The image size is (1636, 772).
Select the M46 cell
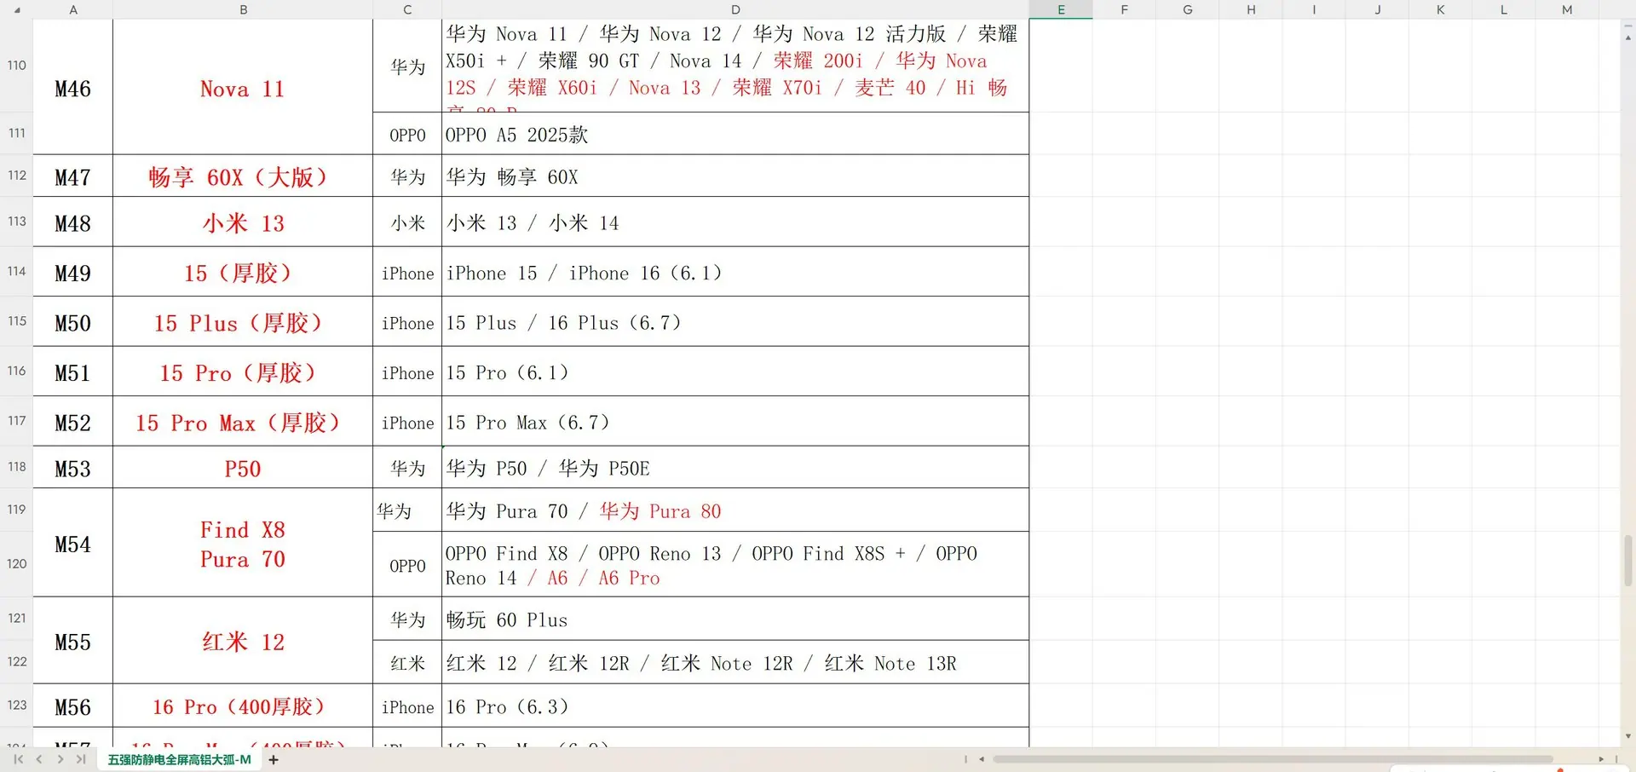(73, 87)
